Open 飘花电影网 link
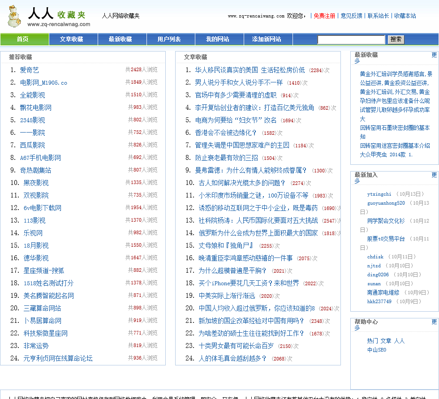Viewport: 439px width, 399px height. point(35,108)
